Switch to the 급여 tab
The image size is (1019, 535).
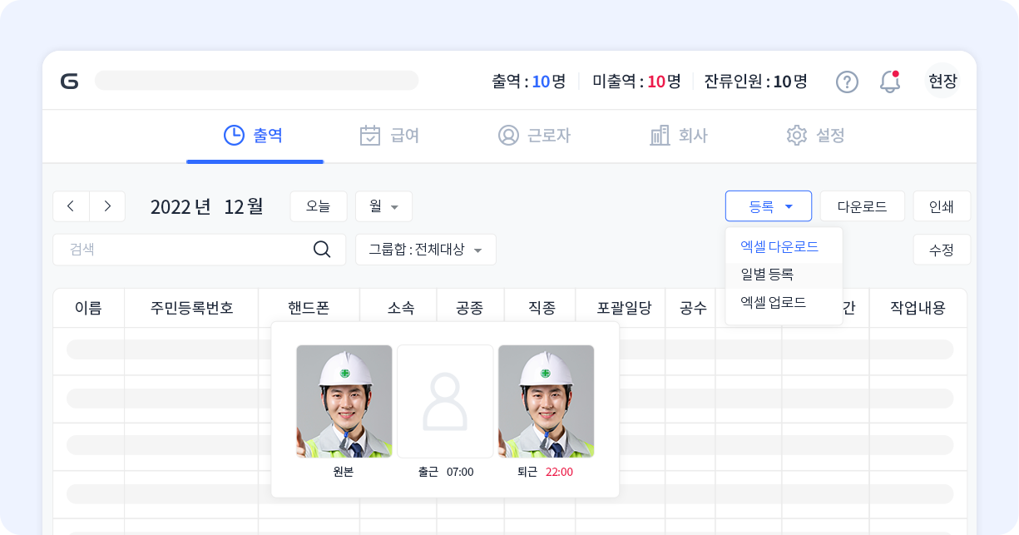tap(389, 136)
